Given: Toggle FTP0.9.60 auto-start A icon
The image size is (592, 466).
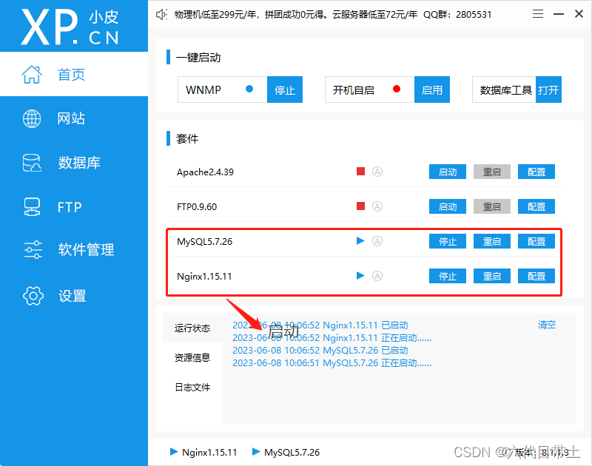Looking at the screenshot, I should click(x=377, y=206).
